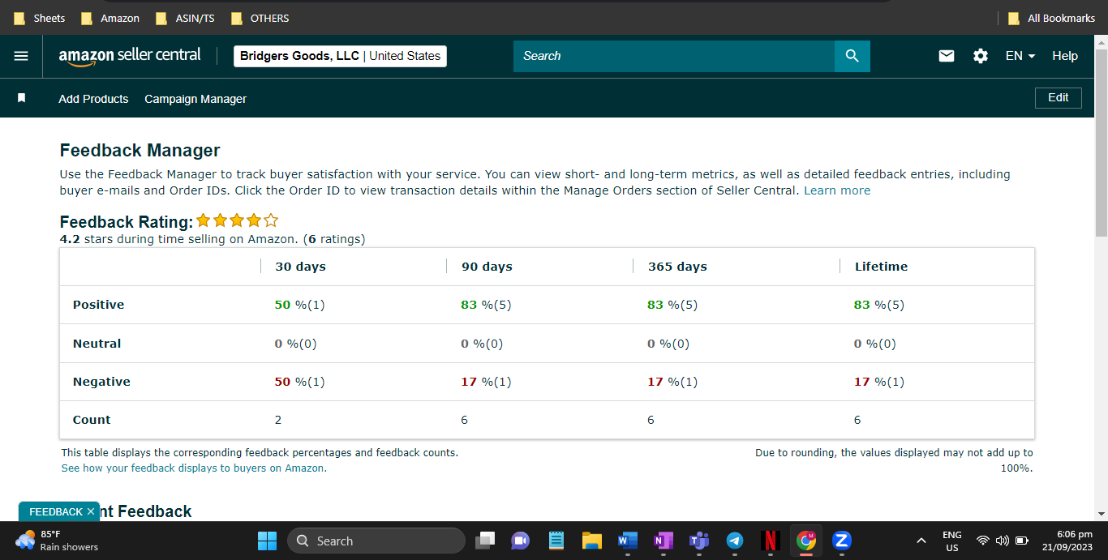The image size is (1108, 560).
Task: Click the Lifetime Negative value 17 %(1)
Action: click(x=879, y=382)
